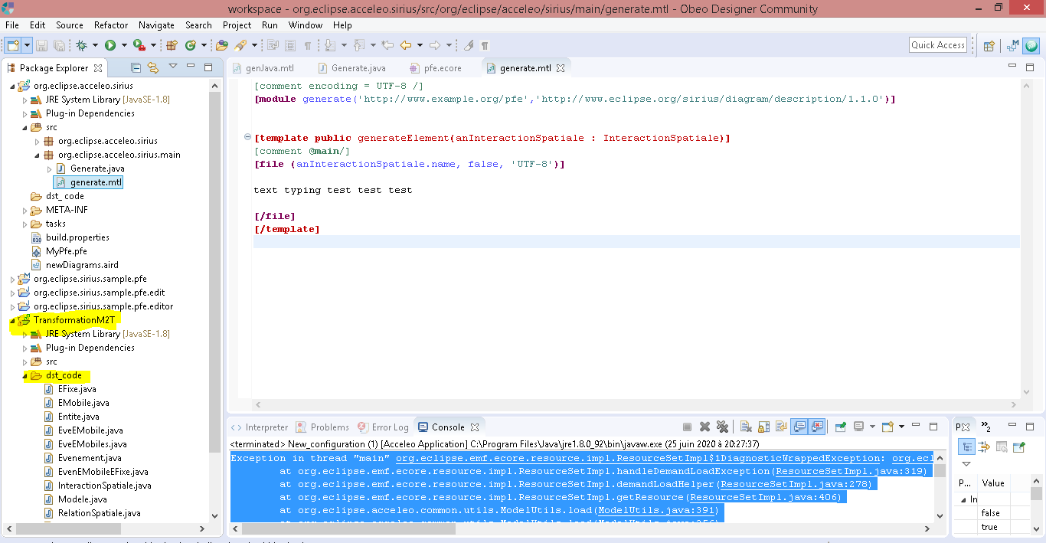The image size is (1046, 543).
Task: Select EMobile.java in dst_code
Action: (x=83, y=403)
